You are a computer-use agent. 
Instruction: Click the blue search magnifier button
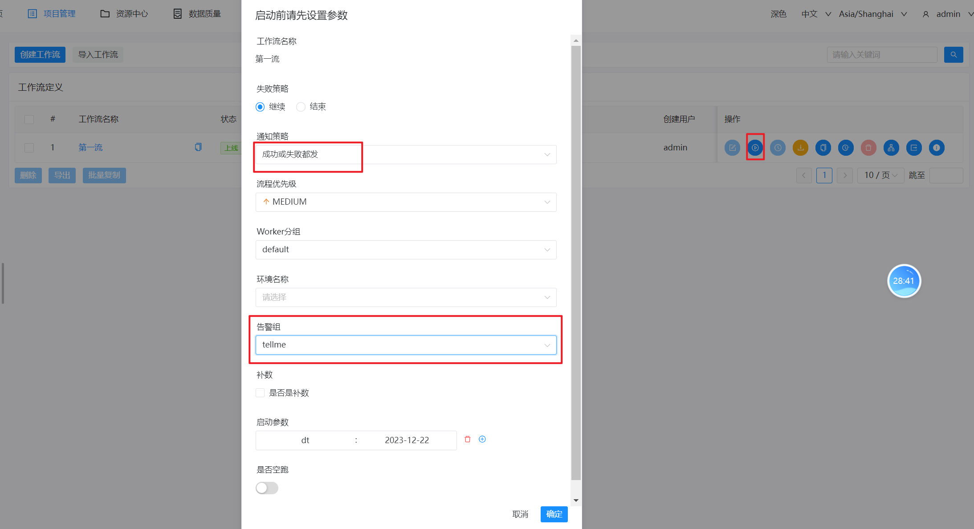953,55
